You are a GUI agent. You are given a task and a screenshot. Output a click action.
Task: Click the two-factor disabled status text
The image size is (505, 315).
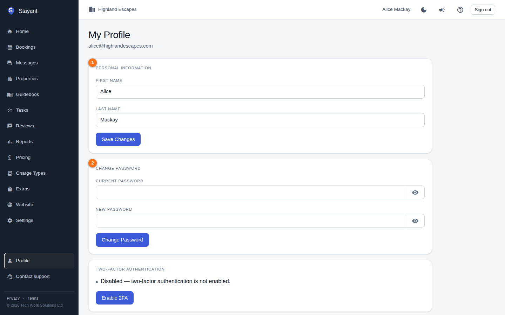point(166,281)
